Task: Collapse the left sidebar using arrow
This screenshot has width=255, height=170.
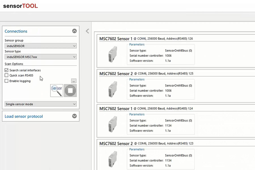Action: click(x=87, y=31)
